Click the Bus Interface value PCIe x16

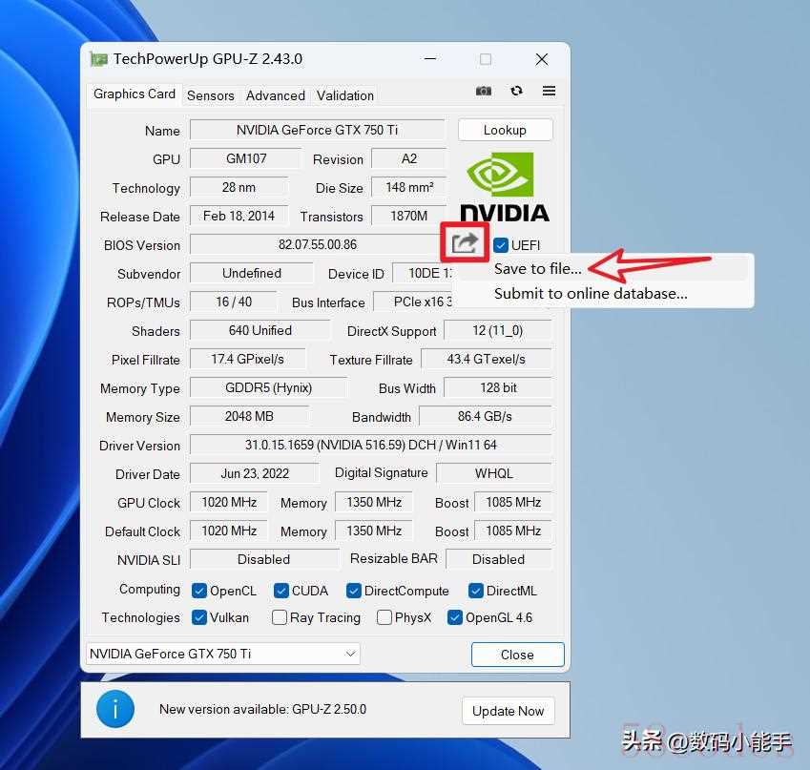pyautogui.click(x=414, y=302)
